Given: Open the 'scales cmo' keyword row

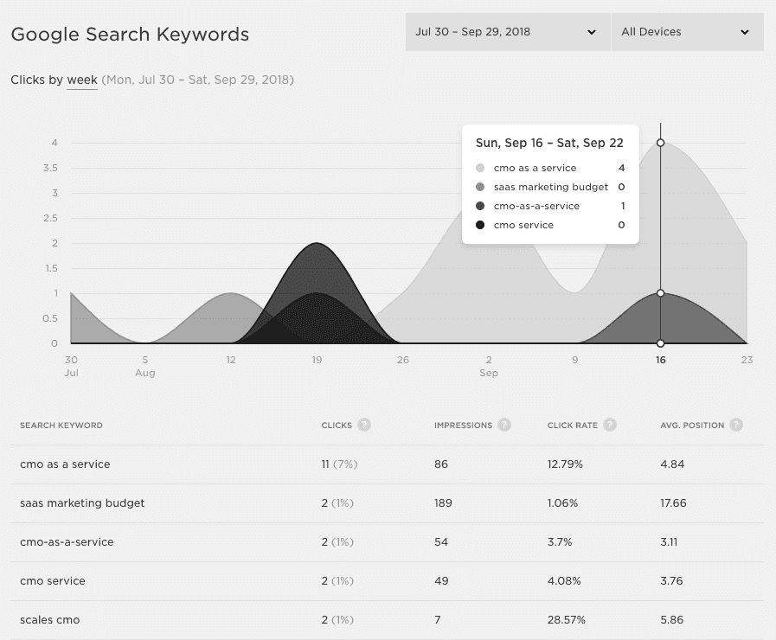Looking at the screenshot, I should click(x=50, y=620).
